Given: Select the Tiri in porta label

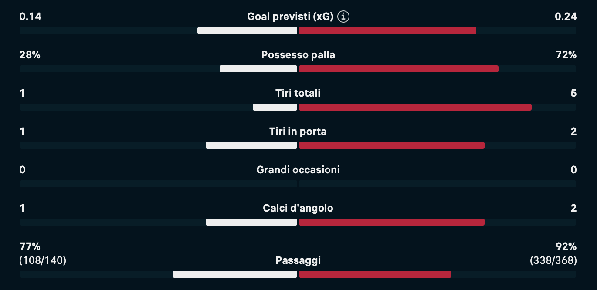Looking at the screenshot, I should [x=298, y=132].
